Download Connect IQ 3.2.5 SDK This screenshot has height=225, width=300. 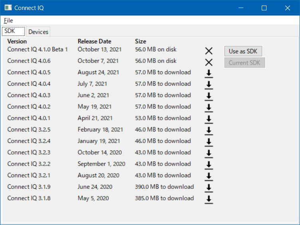(x=209, y=131)
